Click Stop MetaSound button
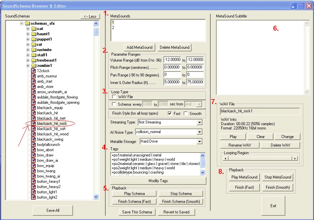Viewport: 314px width, 220px height. pyautogui.click(x=278, y=177)
